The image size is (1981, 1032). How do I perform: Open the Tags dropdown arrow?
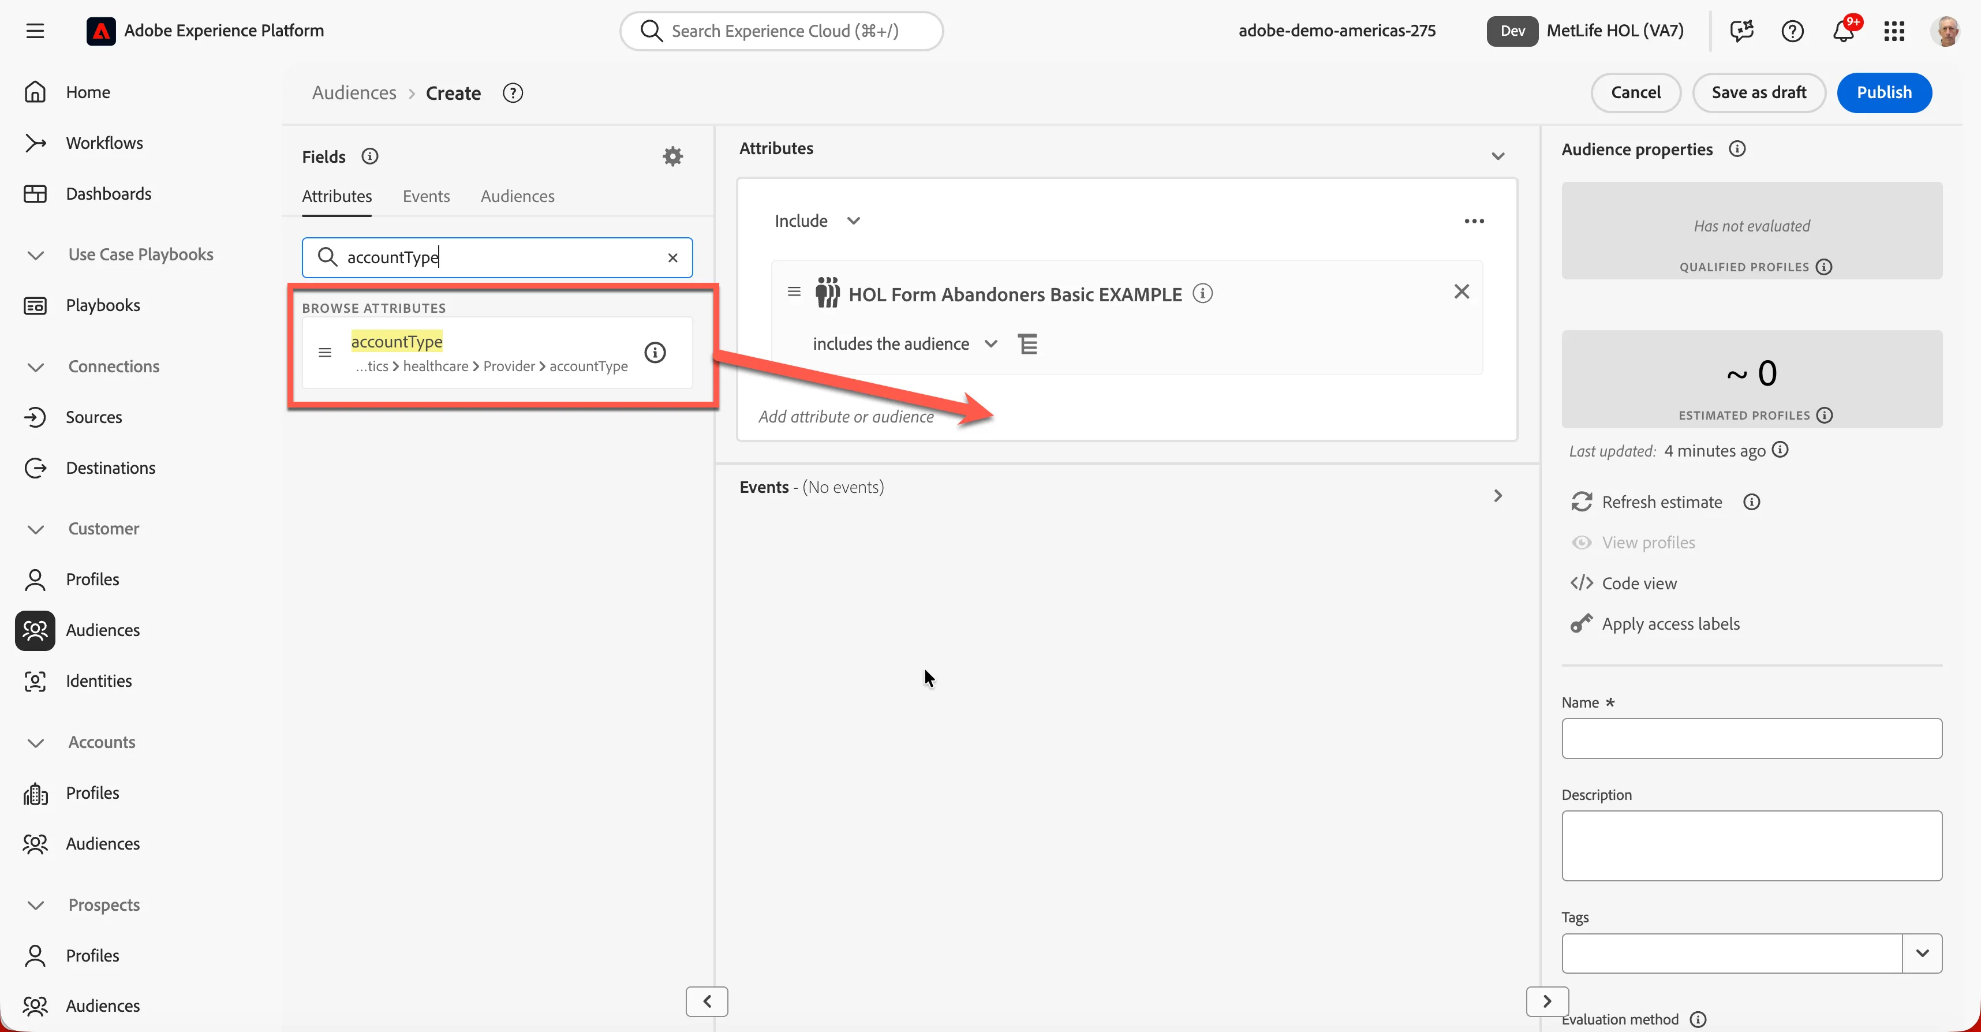pos(1922,954)
